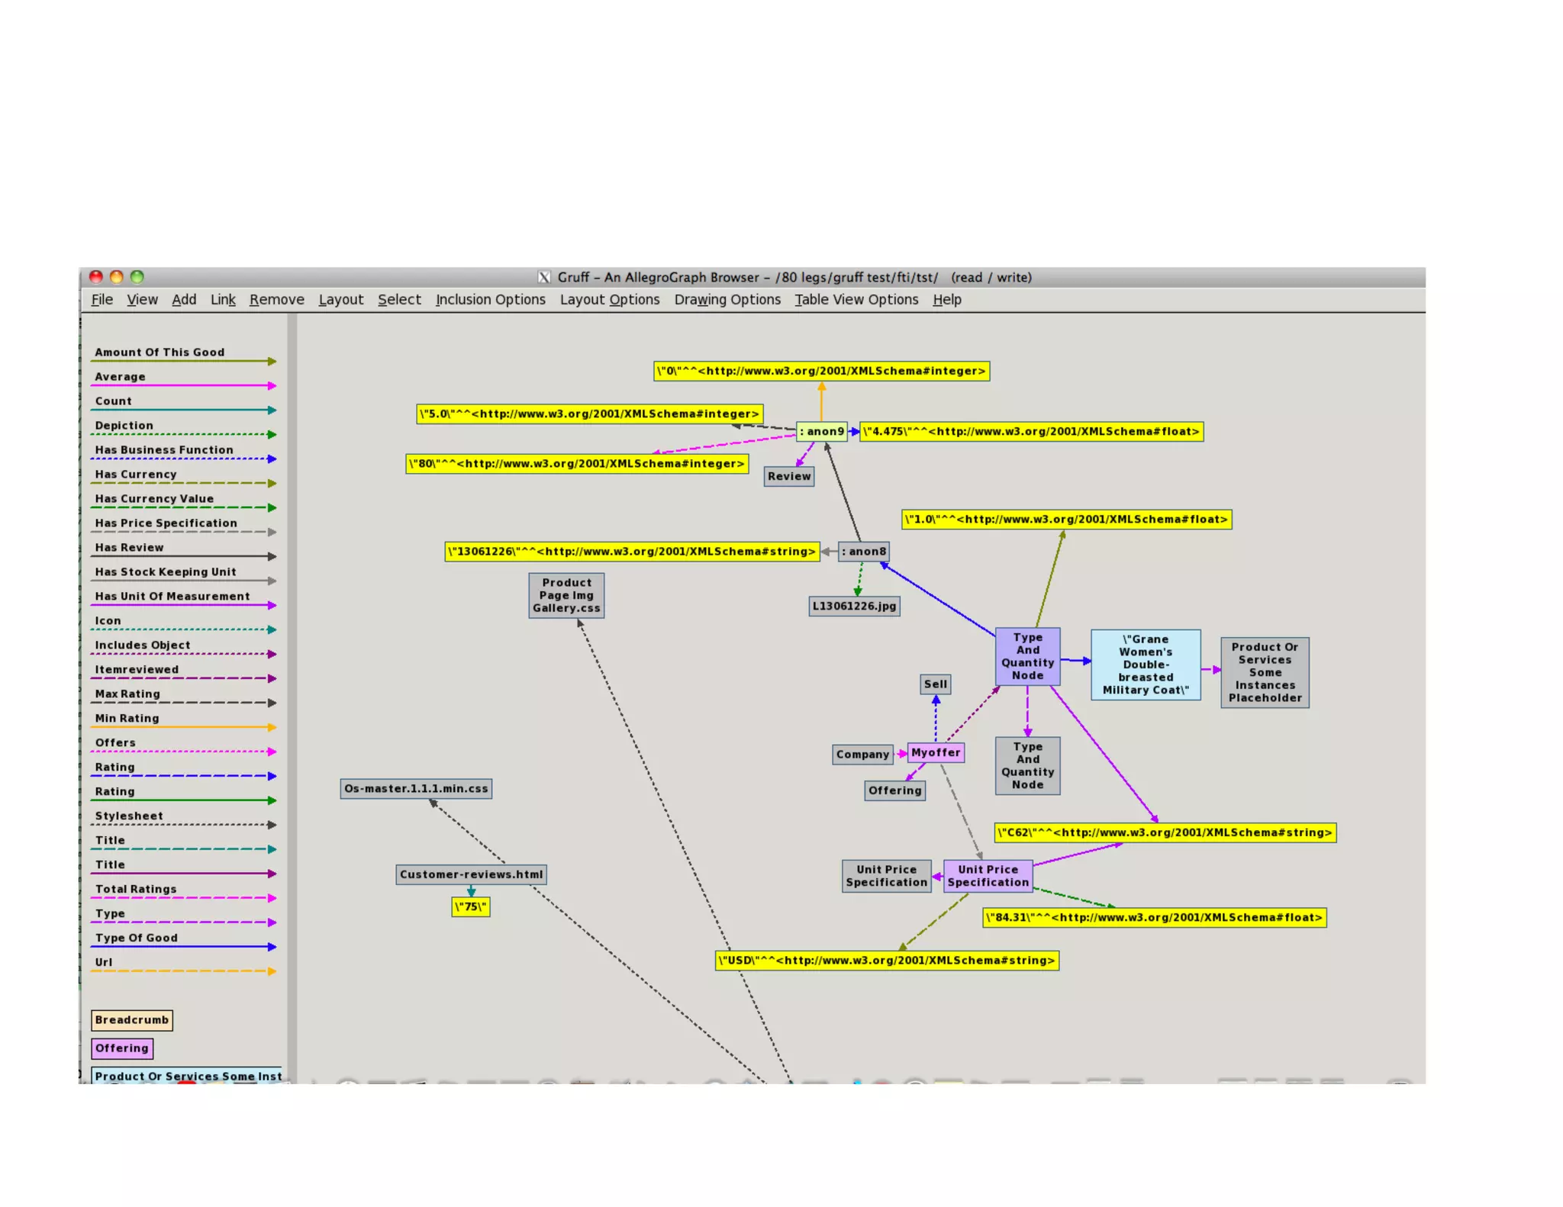The image size is (1563, 1207).
Task: Open the File menu
Action: 102,300
